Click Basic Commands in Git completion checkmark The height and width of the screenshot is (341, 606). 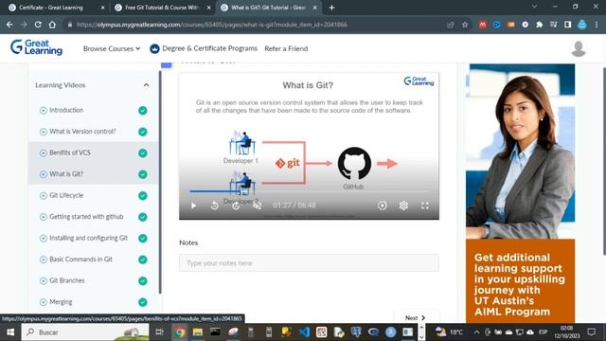click(x=143, y=260)
